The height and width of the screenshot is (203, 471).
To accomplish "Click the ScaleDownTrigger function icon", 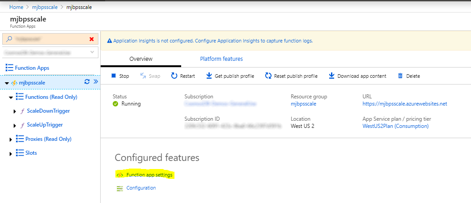I will (22, 111).
